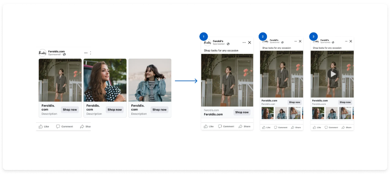Click Shop now in ad number 2
The width and height of the screenshot is (390, 174).
[x=294, y=102]
